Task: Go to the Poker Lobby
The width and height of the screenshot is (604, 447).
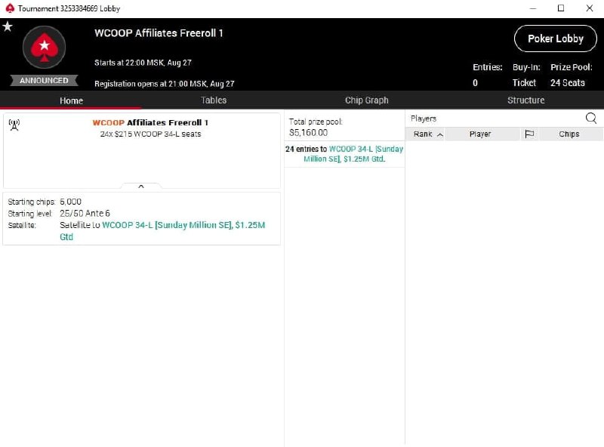Action: [555, 39]
